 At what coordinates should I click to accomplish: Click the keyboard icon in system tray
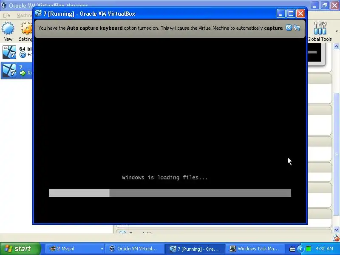[x=292, y=249]
